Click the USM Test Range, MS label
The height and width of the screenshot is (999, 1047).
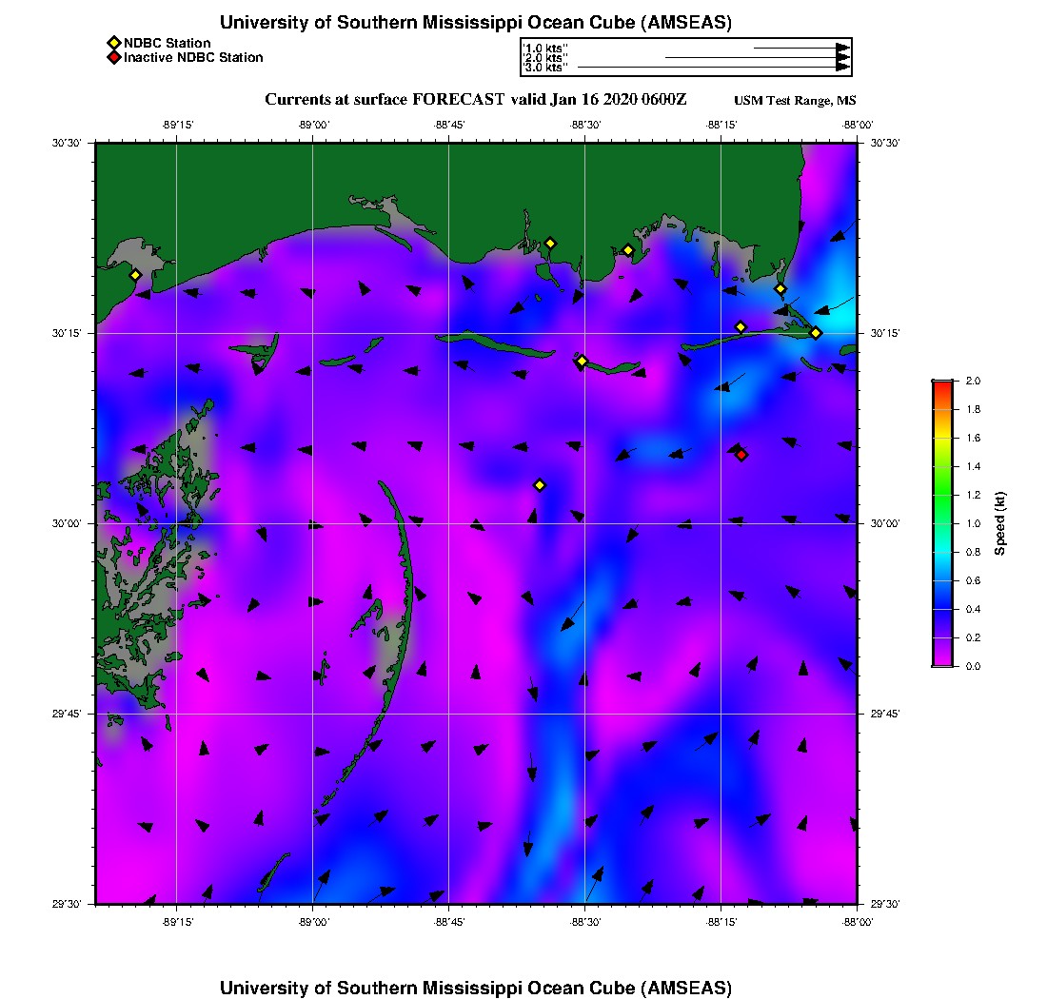[795, 101]
